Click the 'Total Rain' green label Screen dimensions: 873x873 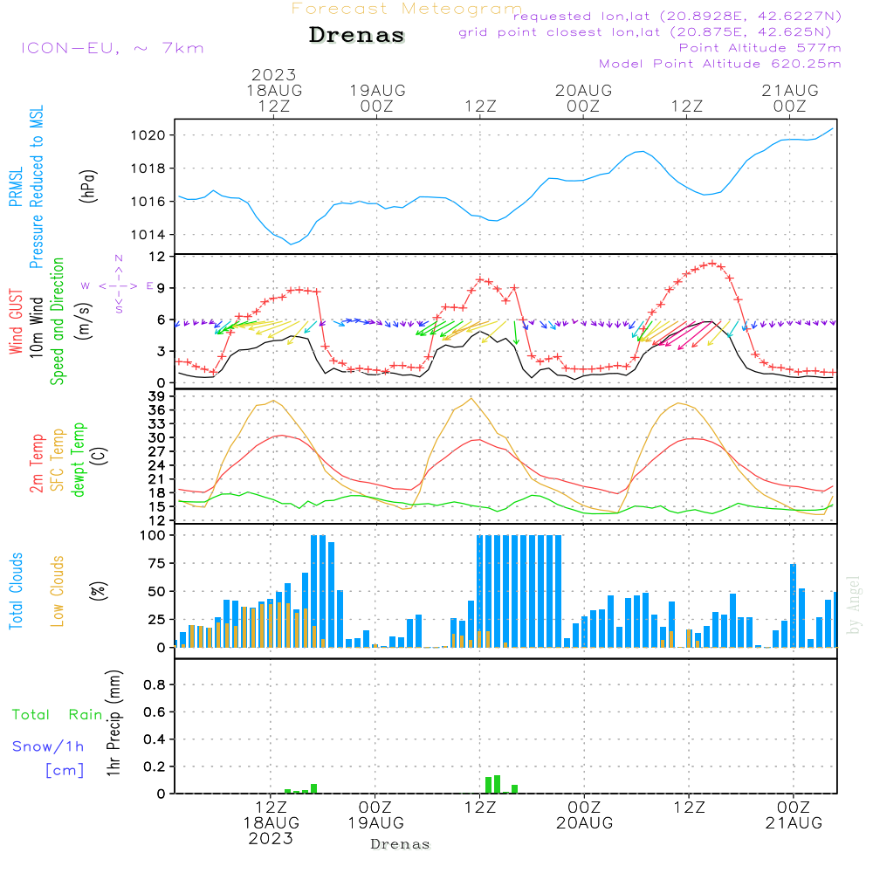58,715
